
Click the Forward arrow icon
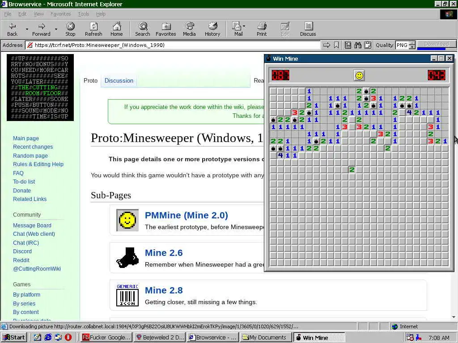point(42,26)
